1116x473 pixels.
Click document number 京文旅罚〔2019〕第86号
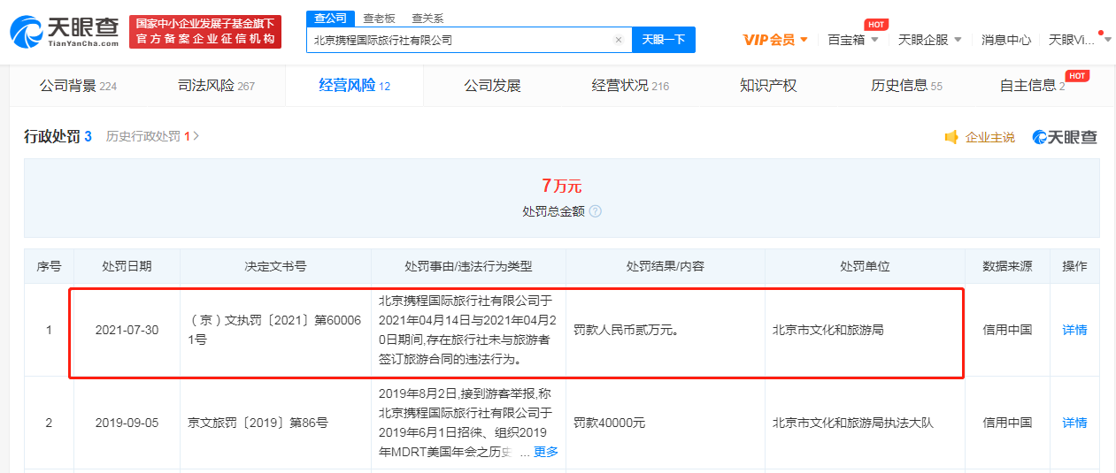click(258, 423)
